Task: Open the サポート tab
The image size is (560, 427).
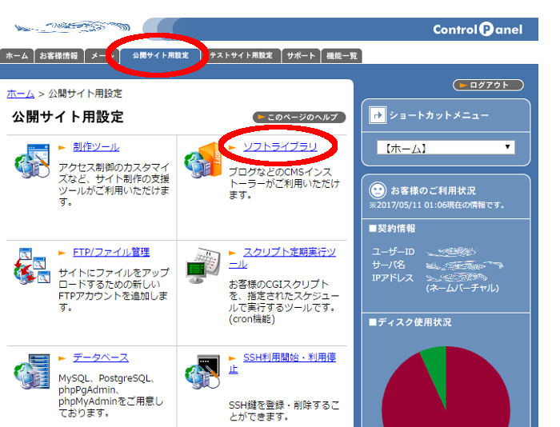Action: [x=301, y=56]
